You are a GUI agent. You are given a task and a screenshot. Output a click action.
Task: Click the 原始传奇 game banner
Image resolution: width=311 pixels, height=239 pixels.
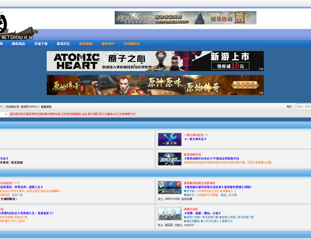155,85
